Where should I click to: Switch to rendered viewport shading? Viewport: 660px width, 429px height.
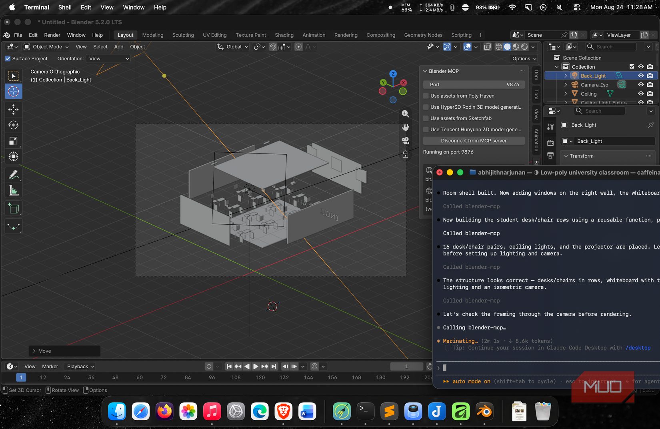tap(524, 47)
